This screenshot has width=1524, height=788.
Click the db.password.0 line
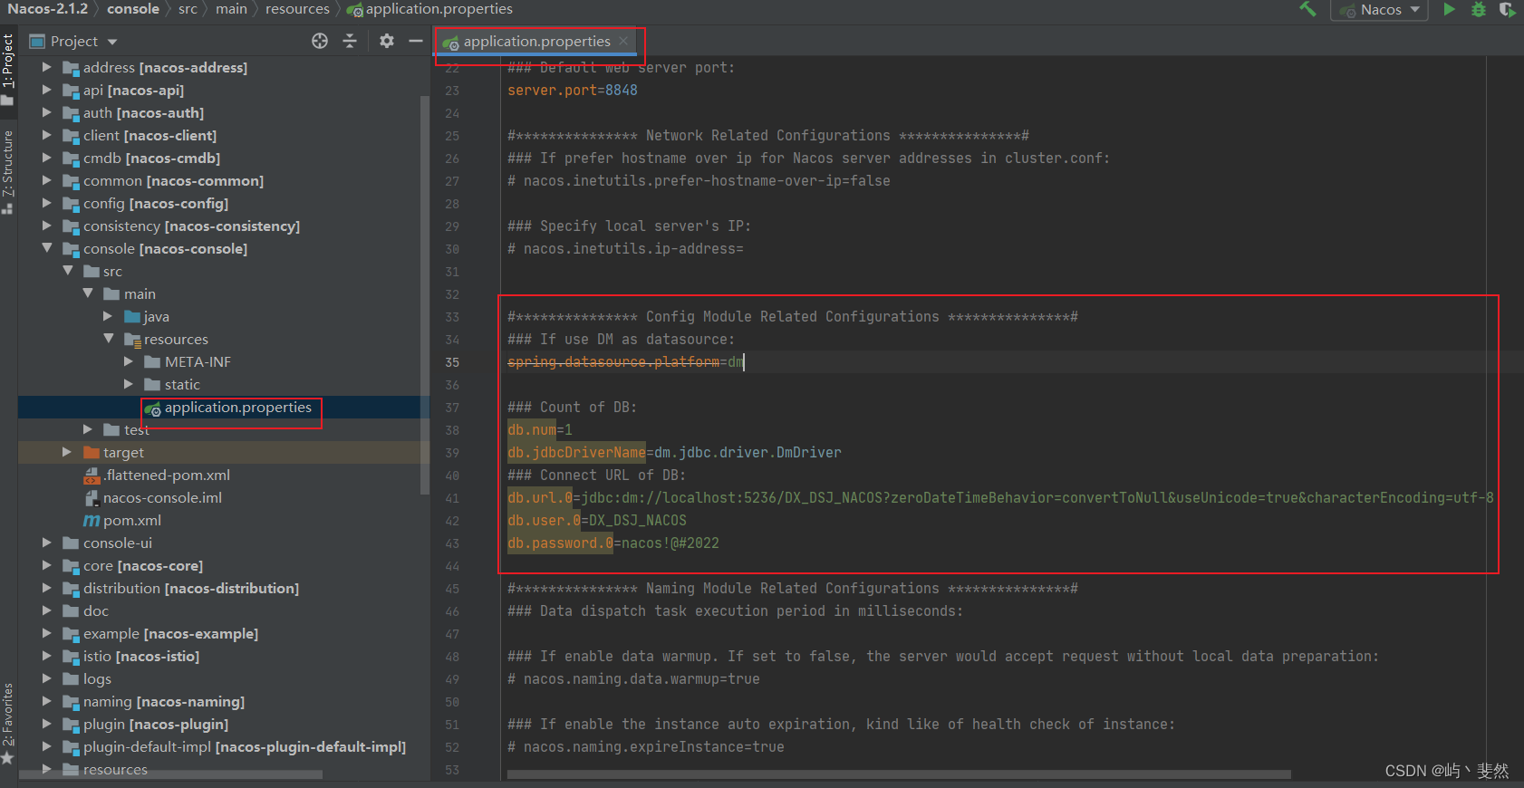click(x=613, y=543)
